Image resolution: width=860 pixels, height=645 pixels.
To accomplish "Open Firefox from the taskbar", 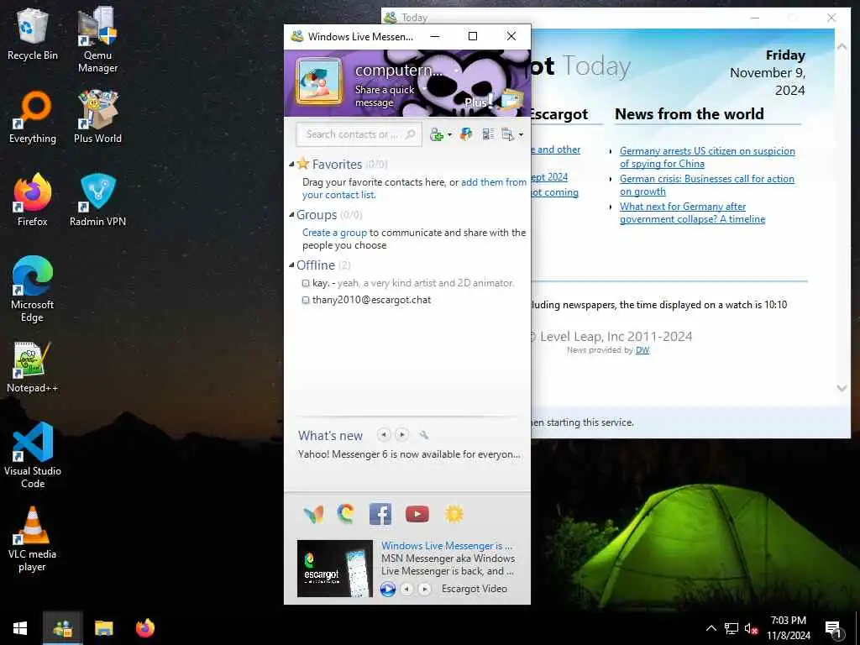I will tap(144, 628).
